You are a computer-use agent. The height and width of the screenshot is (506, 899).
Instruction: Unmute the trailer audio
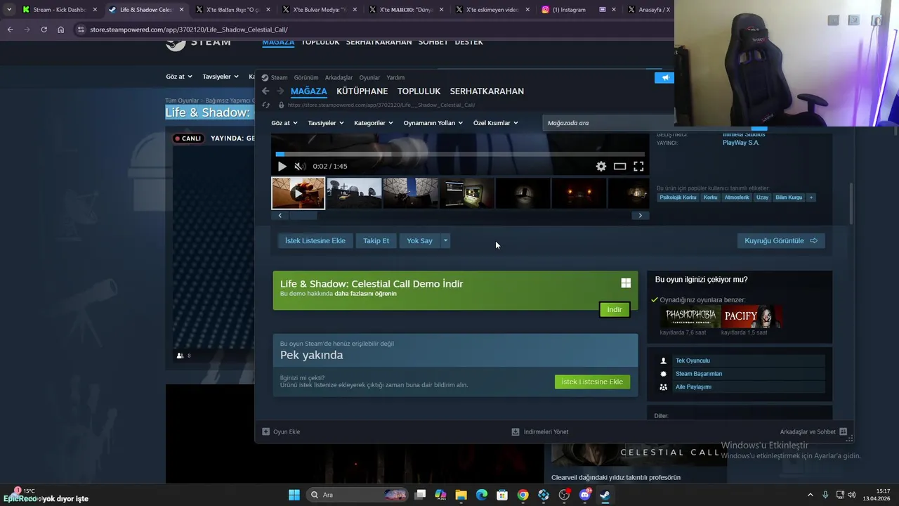(x=300, y=167)
